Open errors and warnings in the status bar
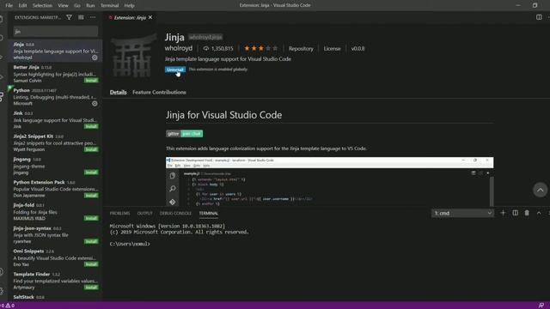 [8, 306]
